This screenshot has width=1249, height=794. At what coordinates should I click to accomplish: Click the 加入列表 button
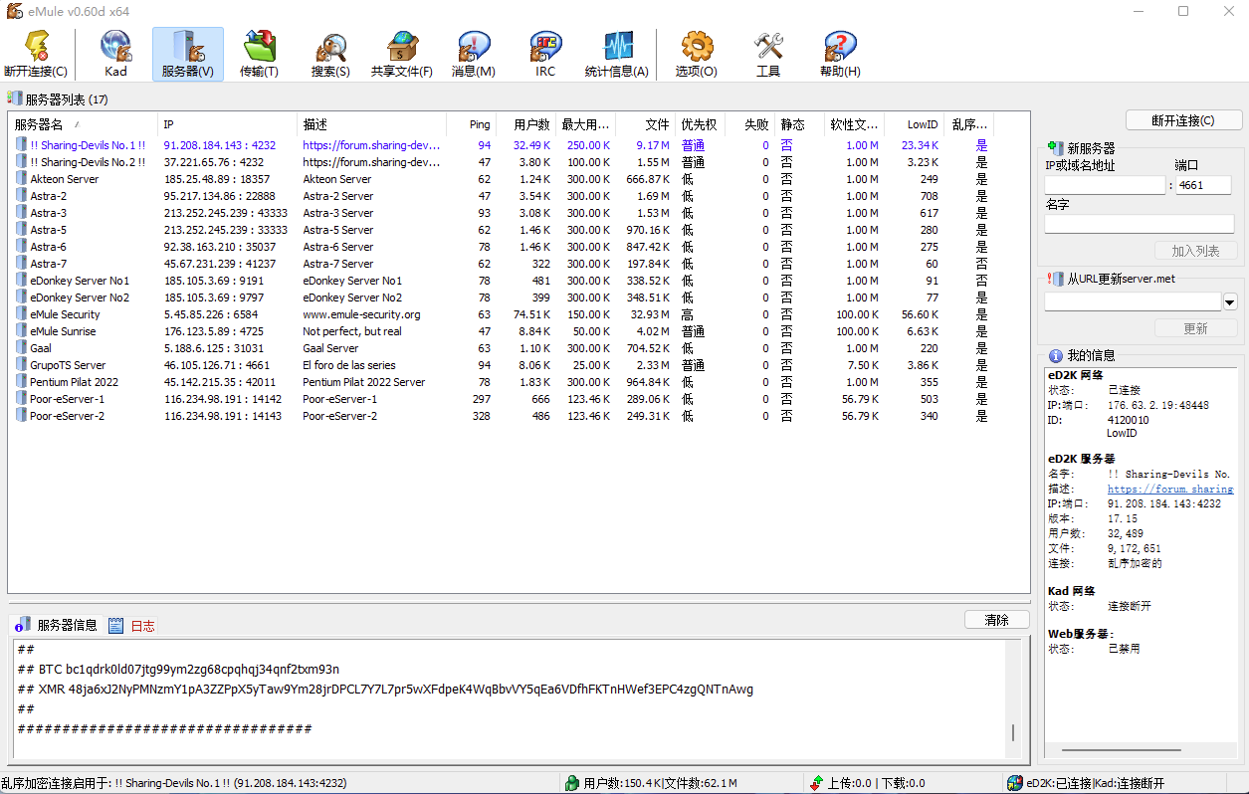click(1195, 251)
